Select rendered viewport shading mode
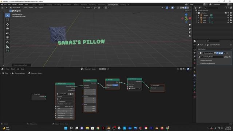 pos(188,8)
